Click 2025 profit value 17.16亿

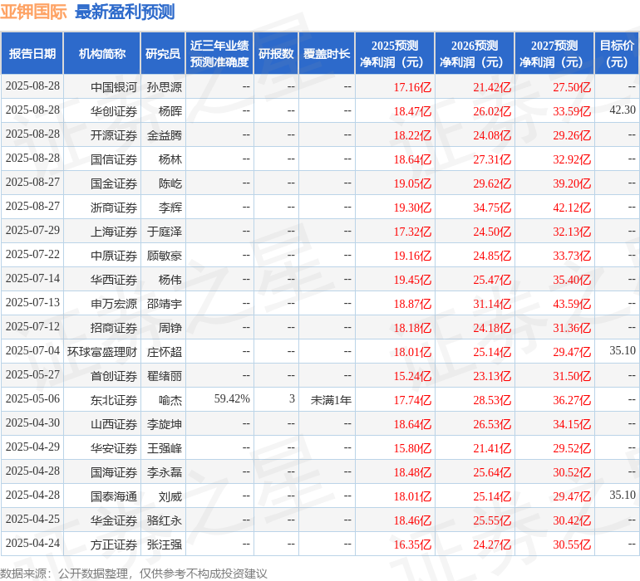pyautogui.click(x=412, y=87)
